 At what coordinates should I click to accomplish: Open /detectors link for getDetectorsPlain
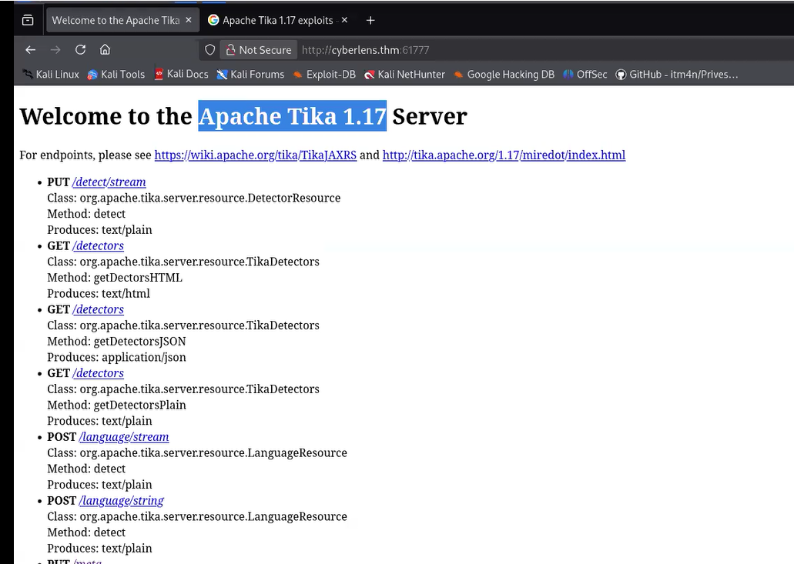(x=99, y=373)
